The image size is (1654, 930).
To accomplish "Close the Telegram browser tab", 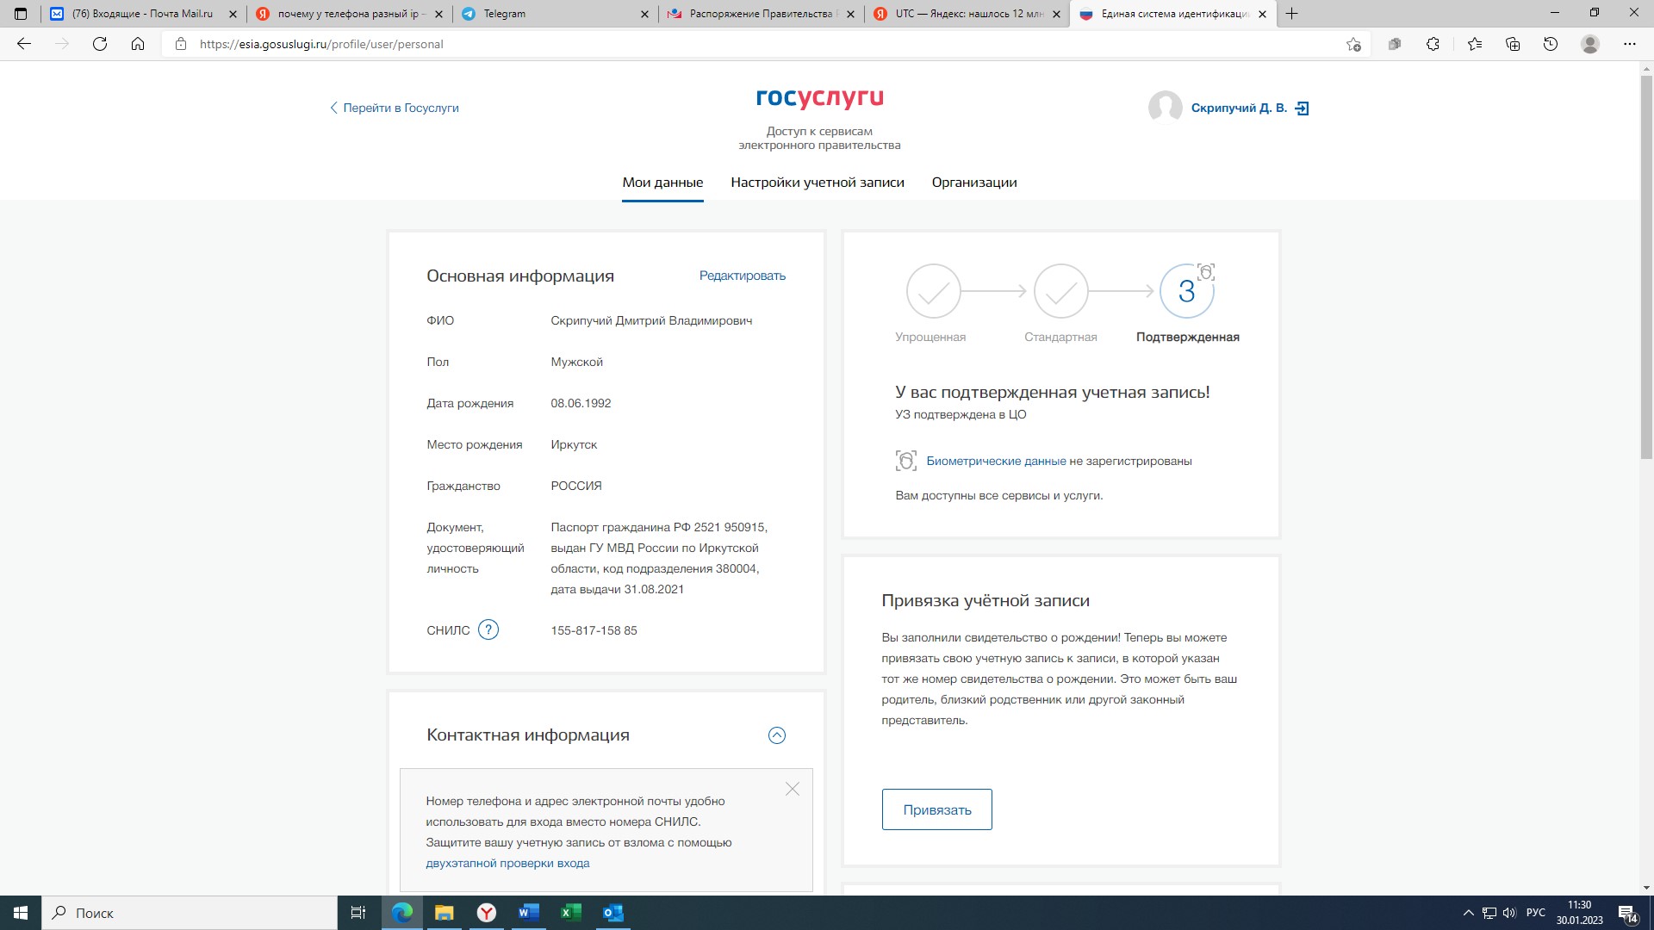I will click(x=645, y=14).
